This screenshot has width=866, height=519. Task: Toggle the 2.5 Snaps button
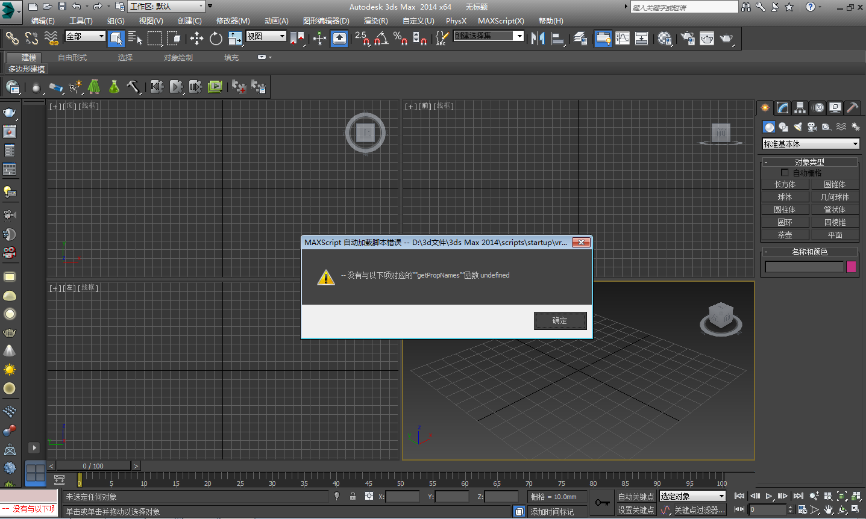362,39
